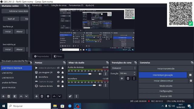Mute microfone speaker icon in mixer
The image size is (194, 109).
click(x=100, y=85)
